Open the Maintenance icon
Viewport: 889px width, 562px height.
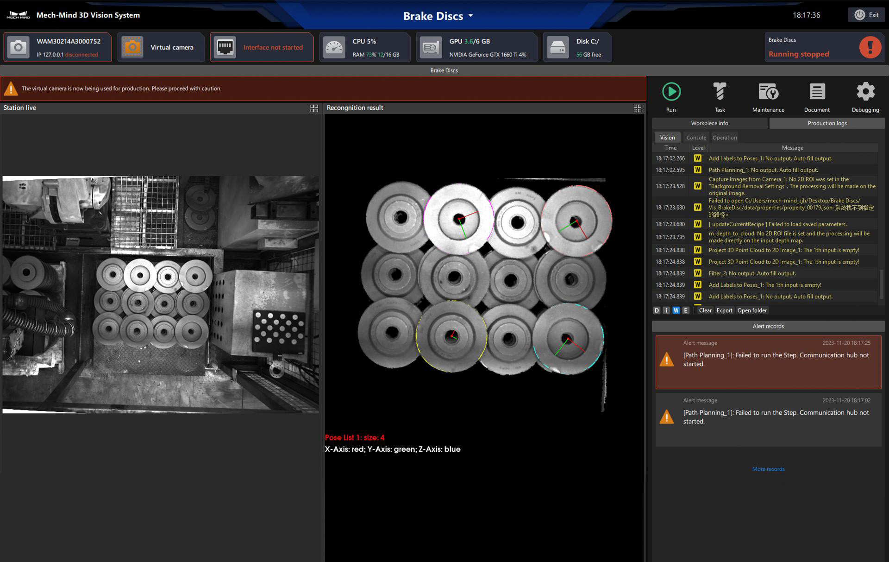768,92
